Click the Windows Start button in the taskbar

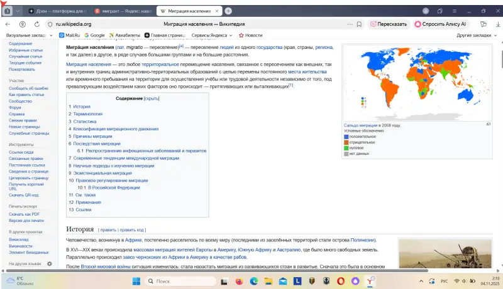click(x=136, y=281)
